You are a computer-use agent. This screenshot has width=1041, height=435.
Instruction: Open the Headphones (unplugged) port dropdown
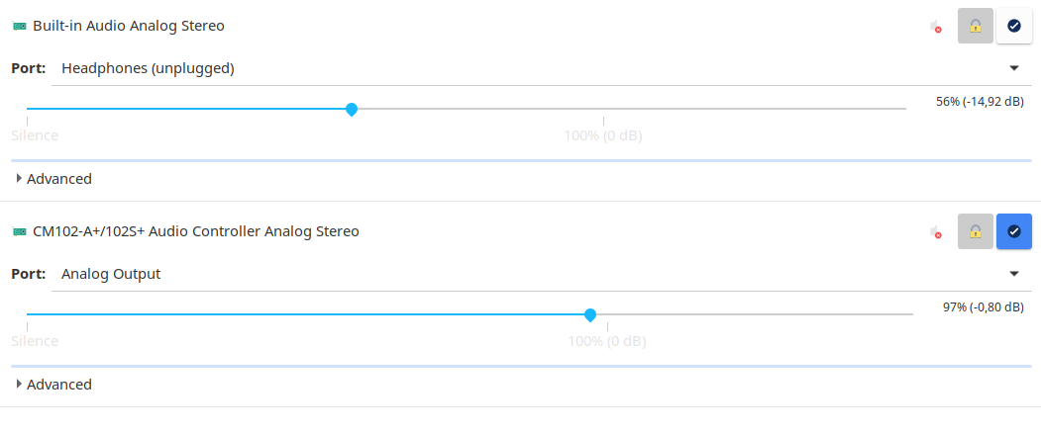[541, 68]
